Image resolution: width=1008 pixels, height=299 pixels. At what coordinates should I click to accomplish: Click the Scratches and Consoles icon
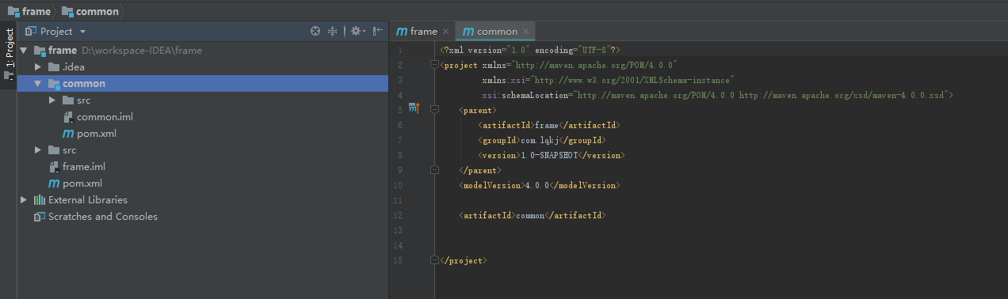[40, 217]
